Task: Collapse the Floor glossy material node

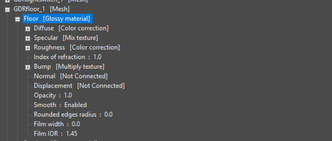Action: coord(17,19)
